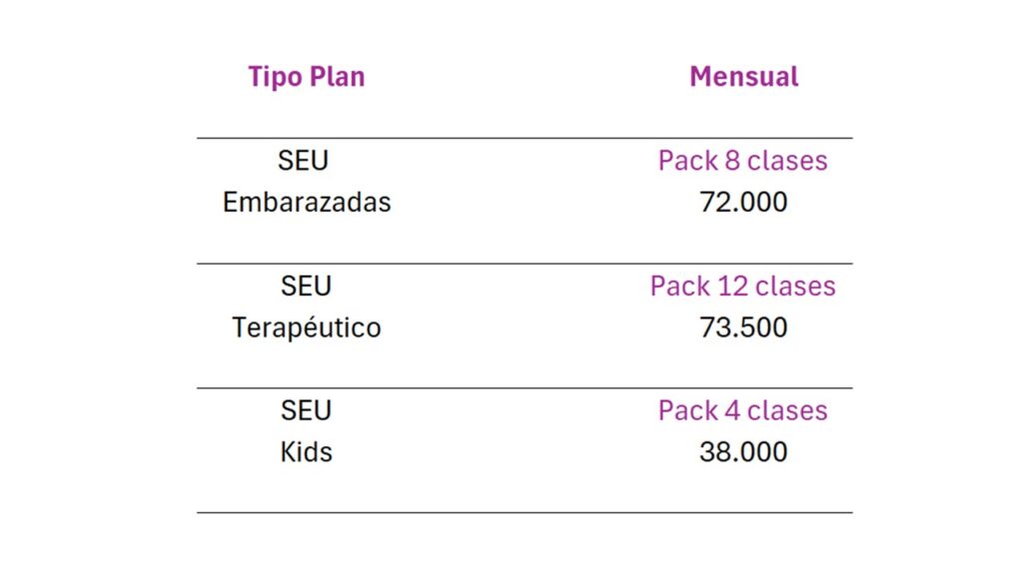This screenshot has height=575, width=1023.
Task: Click the 72.000 price
Action: coord(743,202)
